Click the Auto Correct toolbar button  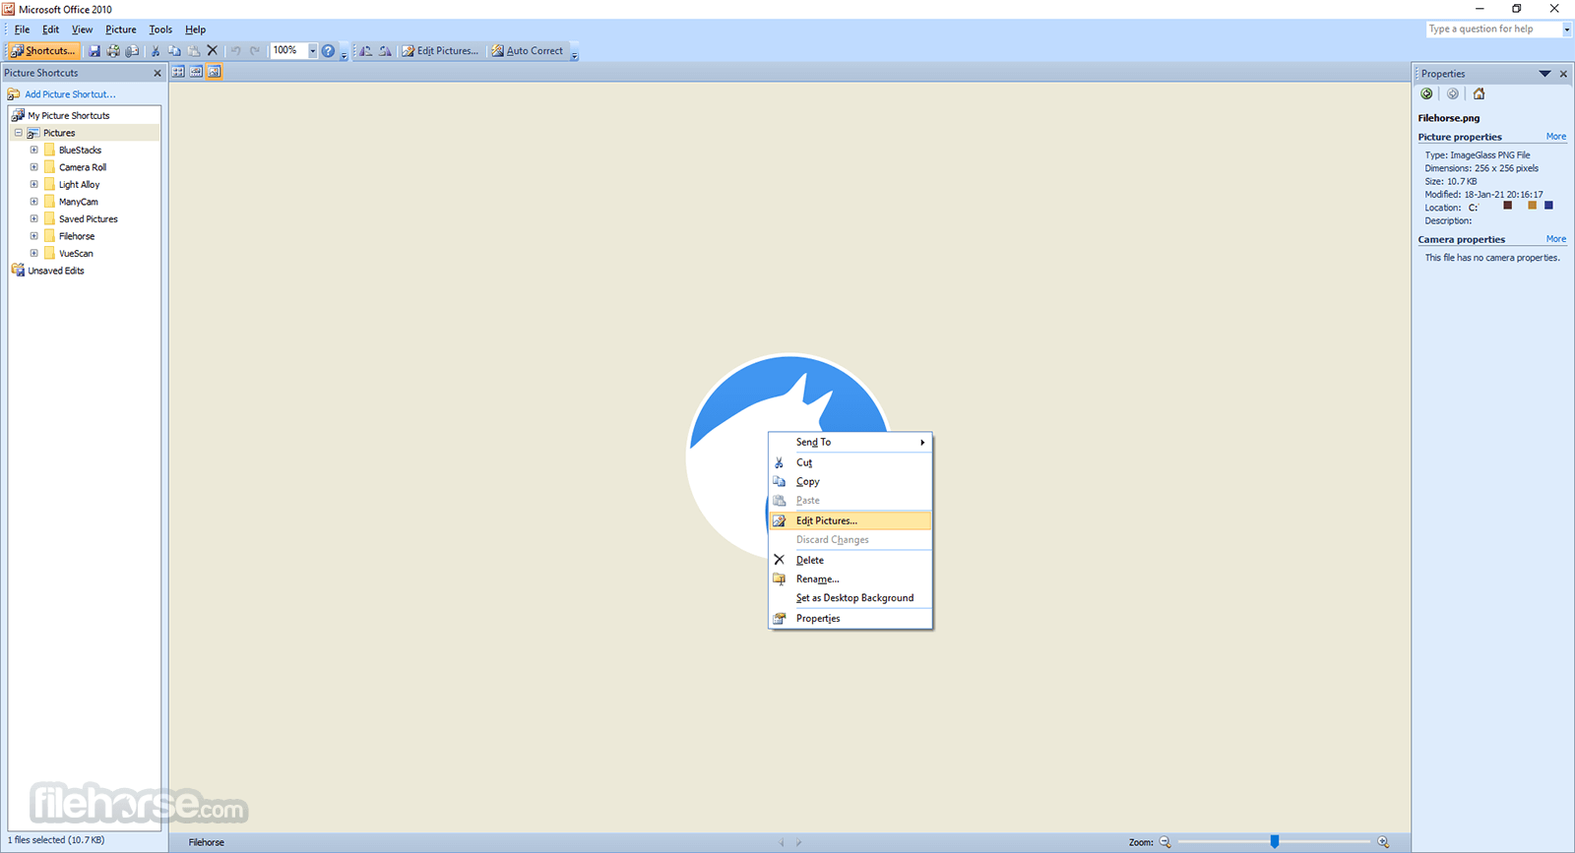tap(528, 50)
